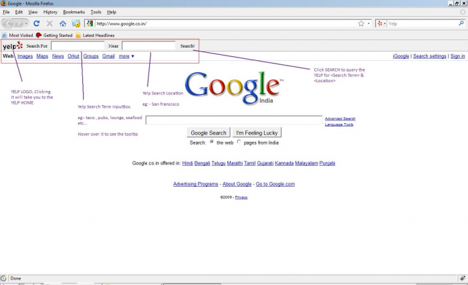
Task: Switch Google to Marathi
Action: click(x=235, y=163)
